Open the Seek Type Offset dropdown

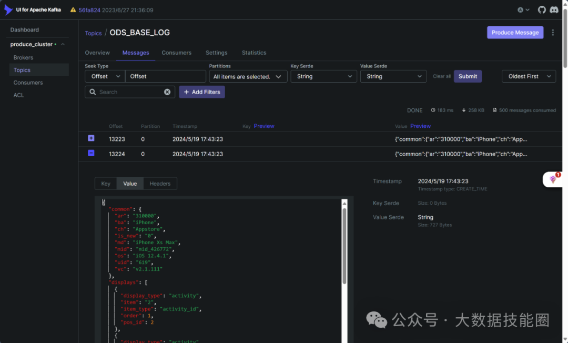[105, 76]
